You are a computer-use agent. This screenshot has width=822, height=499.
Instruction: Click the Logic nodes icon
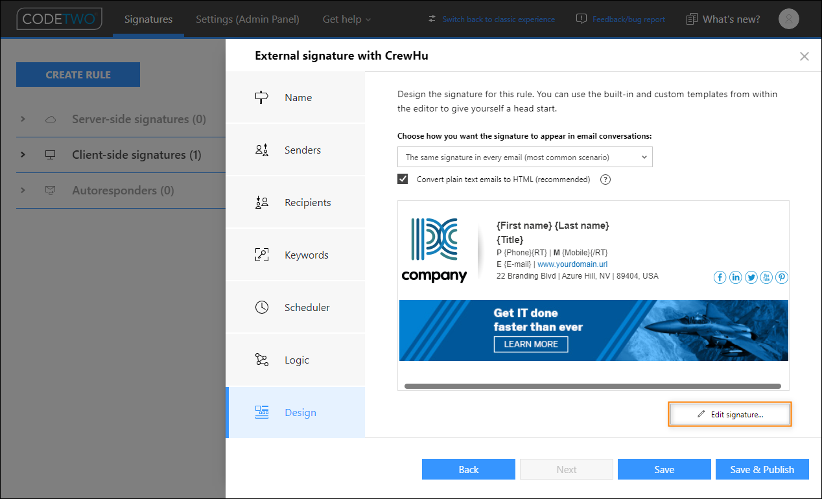pos(262,360)
